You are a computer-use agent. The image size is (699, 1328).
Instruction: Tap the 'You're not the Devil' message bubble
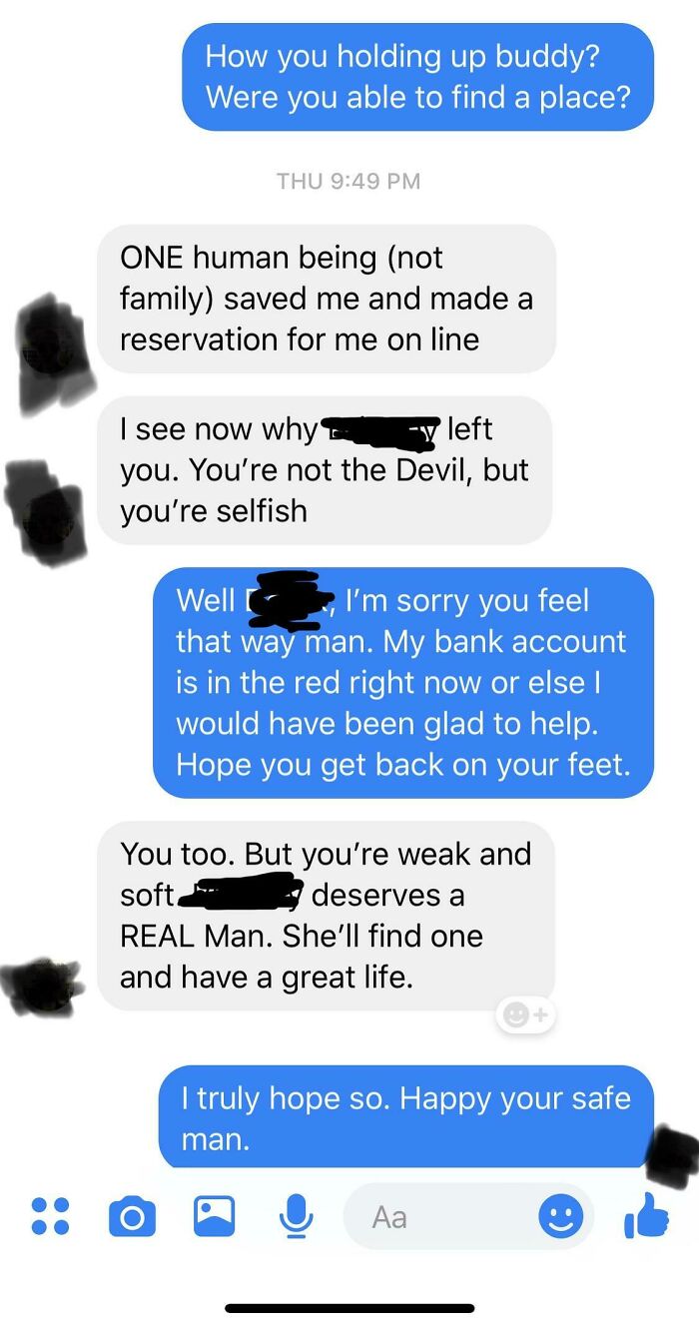(x=325, y=470)
